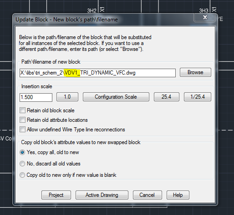
Task: Set insertion scale to 1/25.4
Action: coord(198,97)
